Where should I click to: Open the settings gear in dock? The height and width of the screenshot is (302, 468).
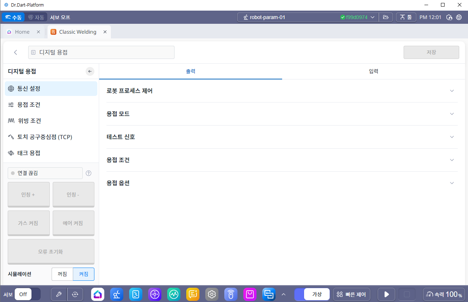tap(212, 294)
